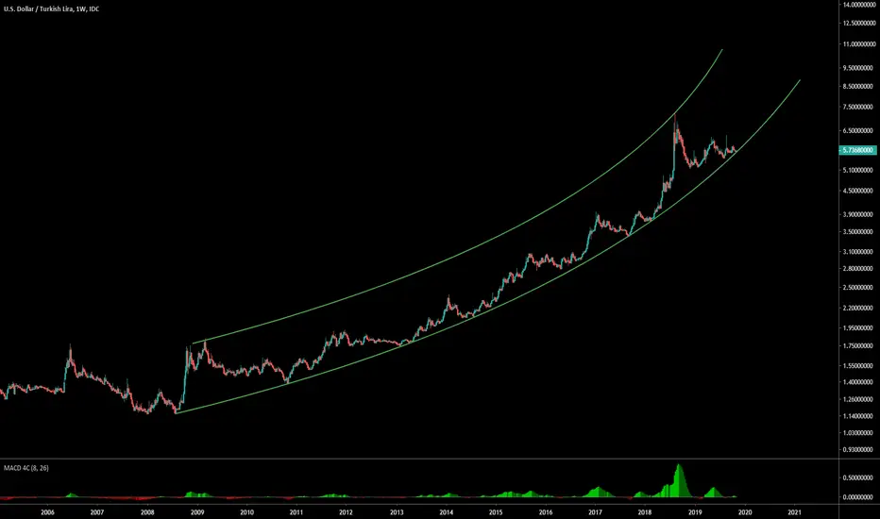The image size is (880, 519).
Task: Click the 1.03000000 price axis label
Action: click(x=858, y=432)
